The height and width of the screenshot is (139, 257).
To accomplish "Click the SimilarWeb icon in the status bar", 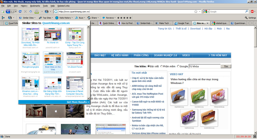I will [2, 136].
